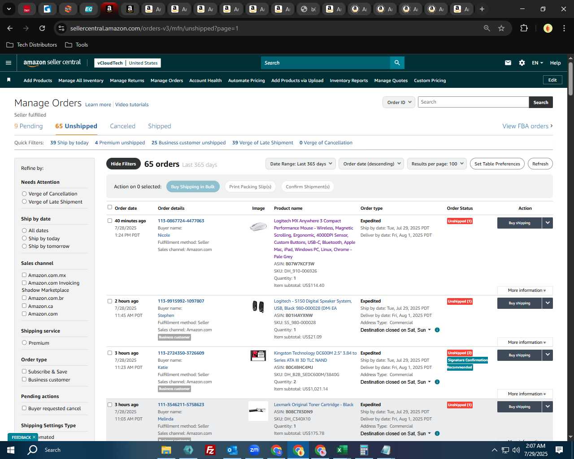Image resolution: width=574 pixels, height=459 pixels.
Task: Select the Verge of Late Shipment radio filter
Action: pos(24,202)
